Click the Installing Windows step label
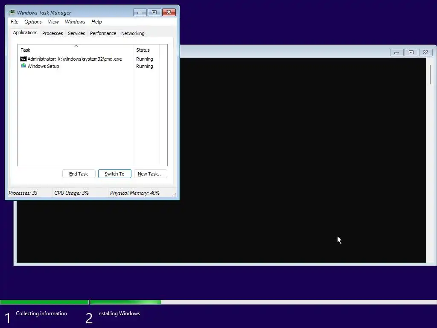The width and height of the screenshot is (437, 328). tap(119, 313)
